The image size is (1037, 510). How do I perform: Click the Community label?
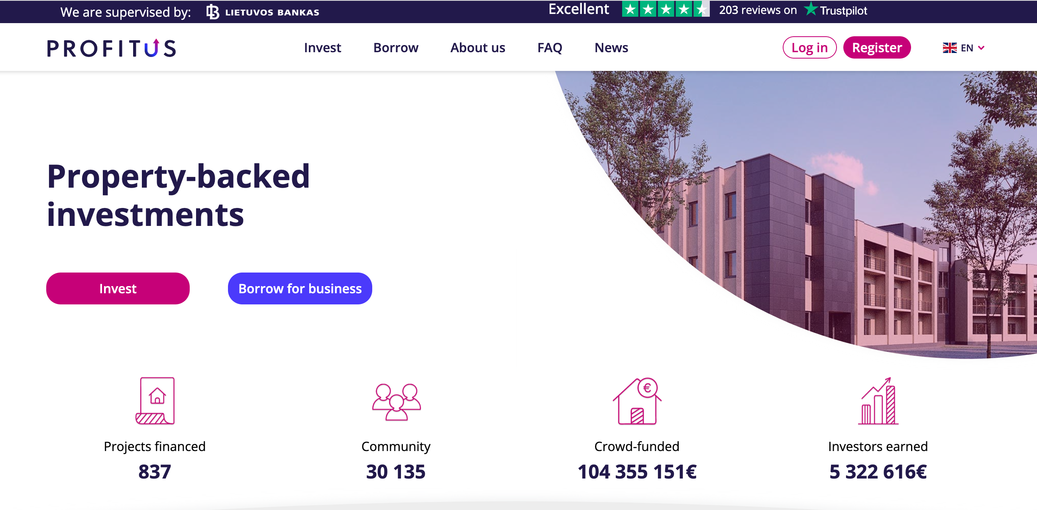[396, 446]
